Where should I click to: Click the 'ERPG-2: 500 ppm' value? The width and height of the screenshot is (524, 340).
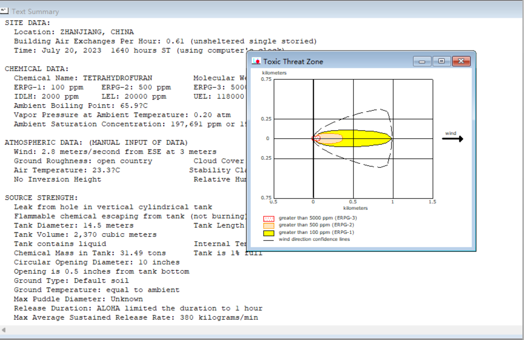136,87
